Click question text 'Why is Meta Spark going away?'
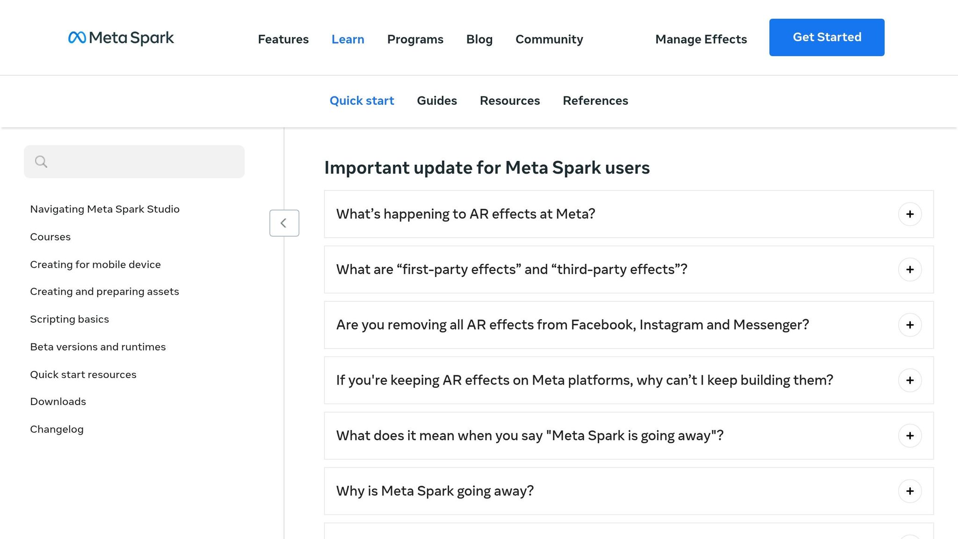 (x=435, y=491)
